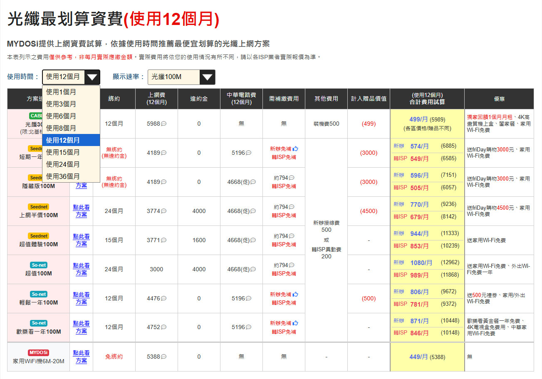Click comment icon beside 4668(促) in 上網半價100M row
Image resolution: width=542 pixels, height=379 pixels.
click(253, 211)
